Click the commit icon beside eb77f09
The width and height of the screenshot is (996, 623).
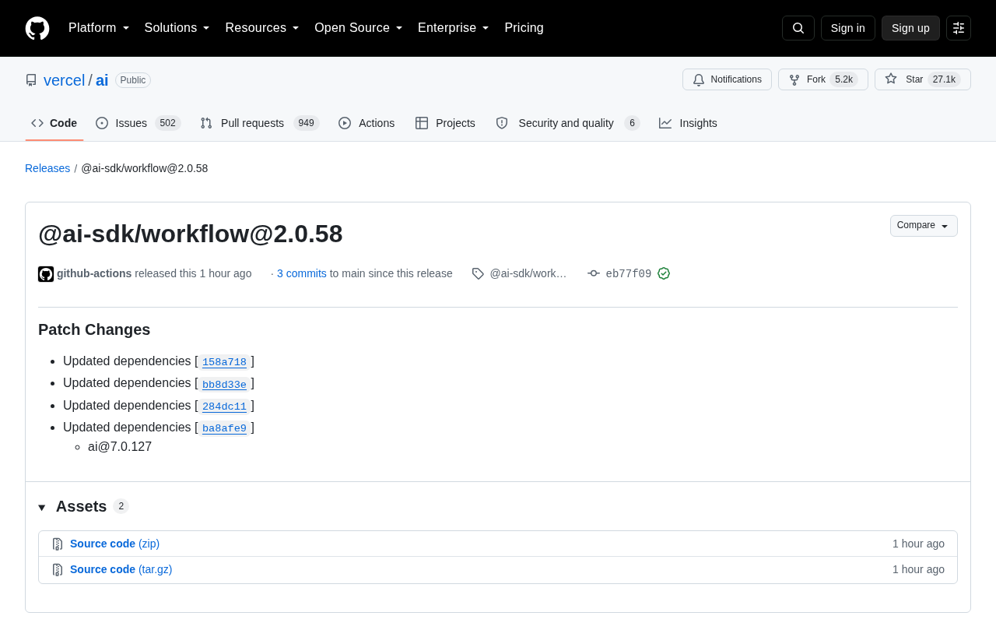[594, 273]
